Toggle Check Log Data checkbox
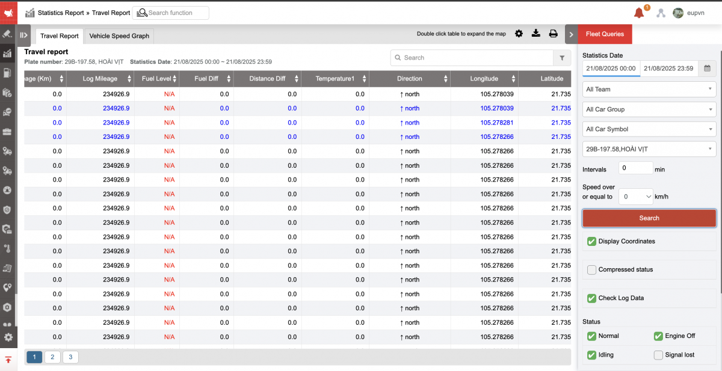This screenshot has width=722, height=371. (x=591, y=298)
